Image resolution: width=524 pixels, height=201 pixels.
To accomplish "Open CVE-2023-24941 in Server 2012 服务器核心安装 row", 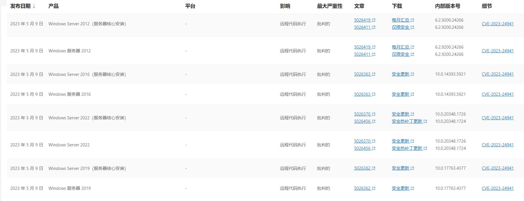I will coord(498,24).
